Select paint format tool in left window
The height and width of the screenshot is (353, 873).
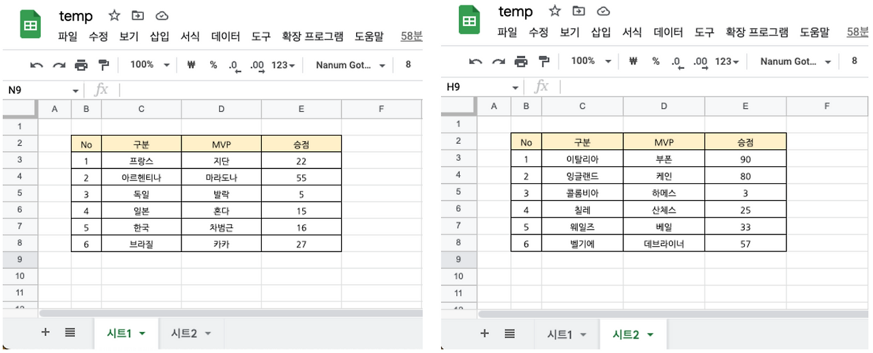104,65
